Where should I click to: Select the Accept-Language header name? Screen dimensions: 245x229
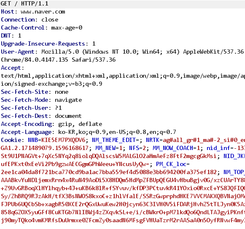click(x=26, y=132)
